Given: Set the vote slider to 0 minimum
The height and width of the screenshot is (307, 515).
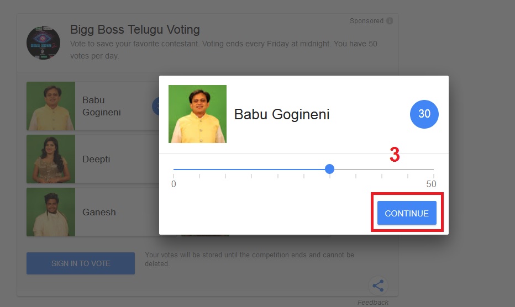Looking at the screenshot, I should pyautogui.click(x=174, y=169).
